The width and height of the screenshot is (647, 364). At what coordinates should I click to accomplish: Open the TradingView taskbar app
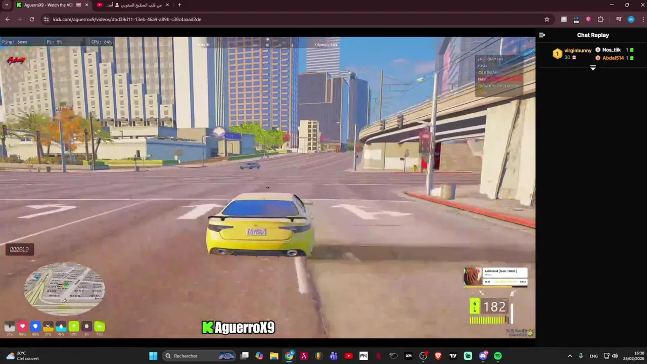click(453, 356)
